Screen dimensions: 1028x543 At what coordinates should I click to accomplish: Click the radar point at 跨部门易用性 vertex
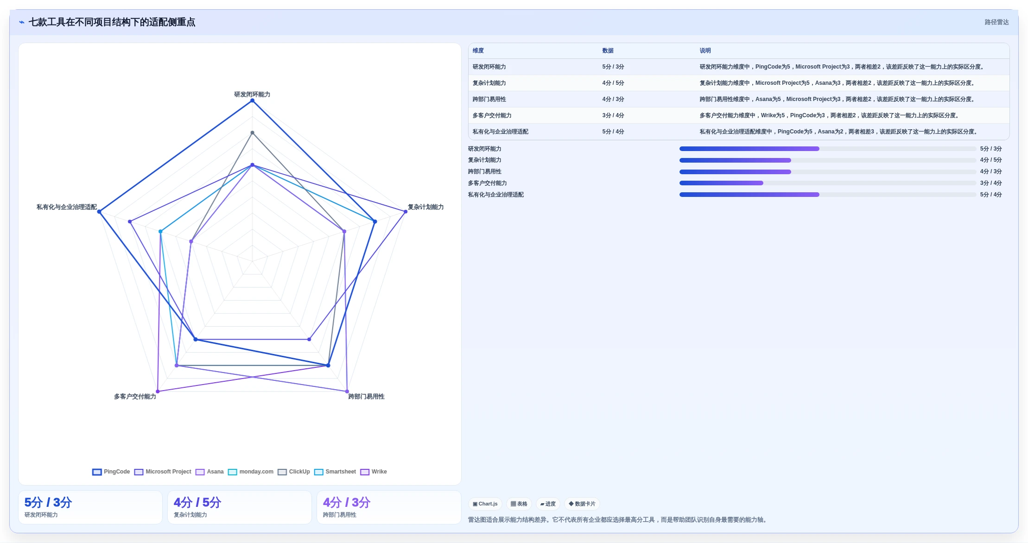[x=347, y=391]
